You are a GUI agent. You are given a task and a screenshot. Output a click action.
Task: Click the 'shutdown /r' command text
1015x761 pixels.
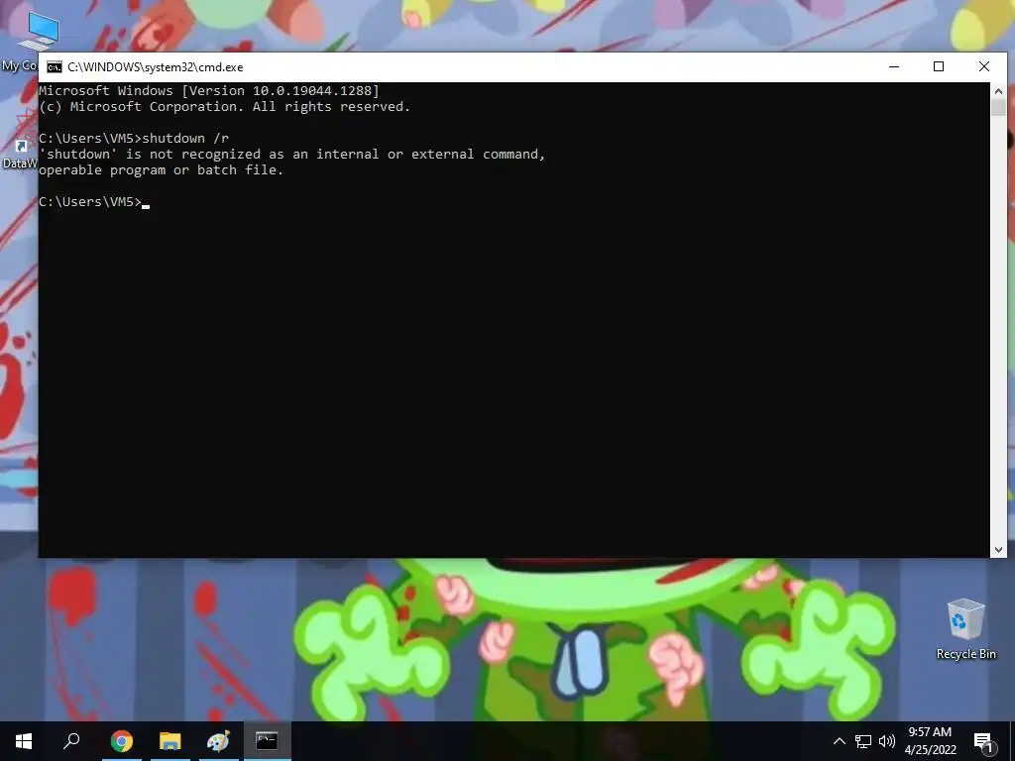point(185,139)
